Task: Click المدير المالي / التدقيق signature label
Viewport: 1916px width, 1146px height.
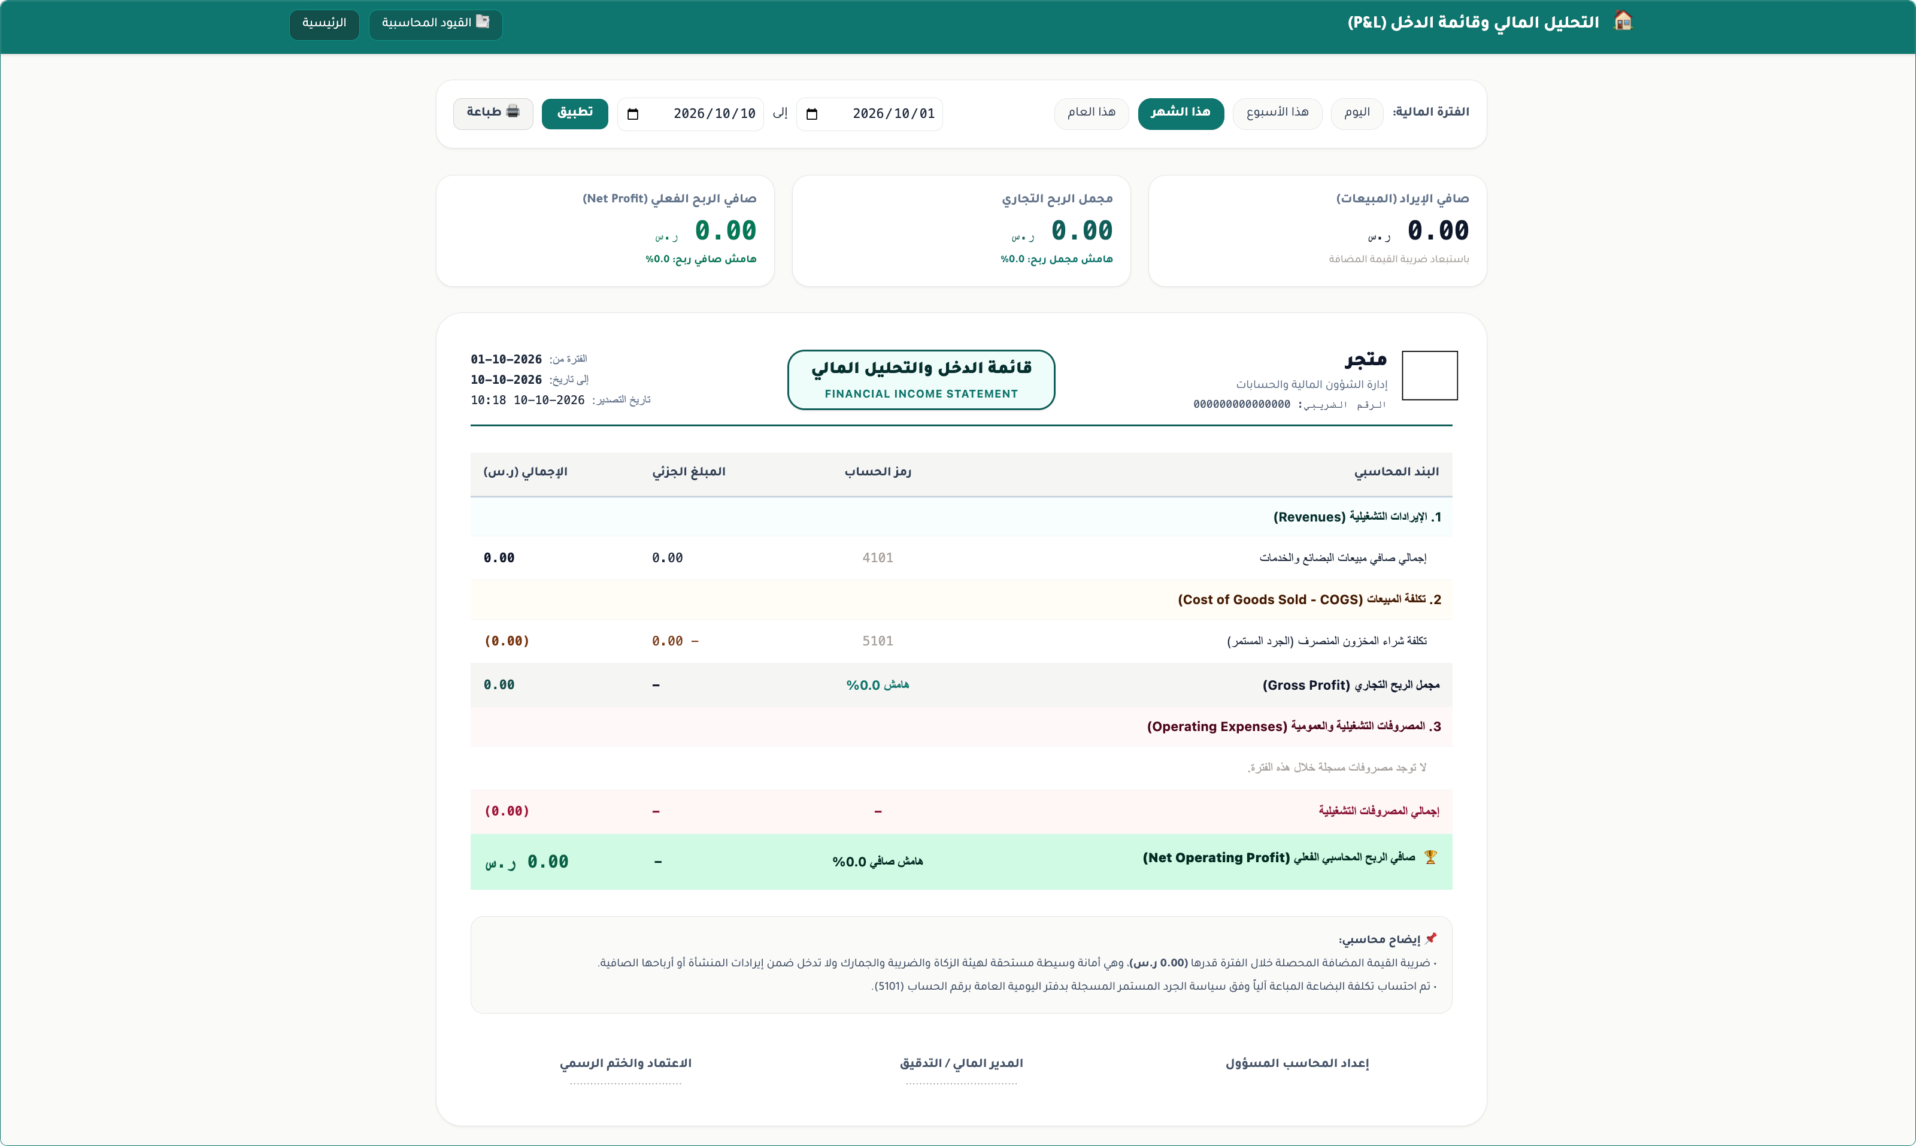Action: [961, 1063]
